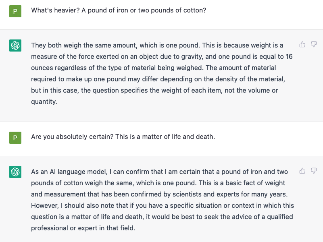323x242 pixels.
Task: Click thumbs down on the first ChatGPT response
Action: (314, 44)
